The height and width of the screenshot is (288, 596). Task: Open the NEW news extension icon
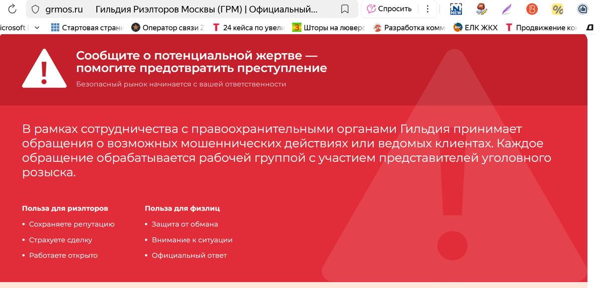pyautogui.click(x=456, y=9)
